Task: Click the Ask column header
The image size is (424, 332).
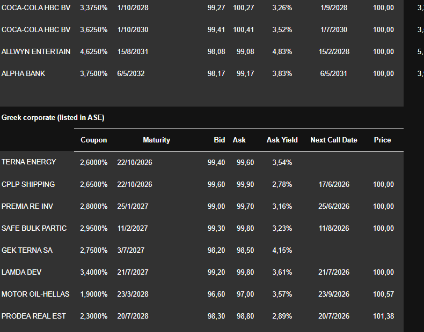Action: 239,140
